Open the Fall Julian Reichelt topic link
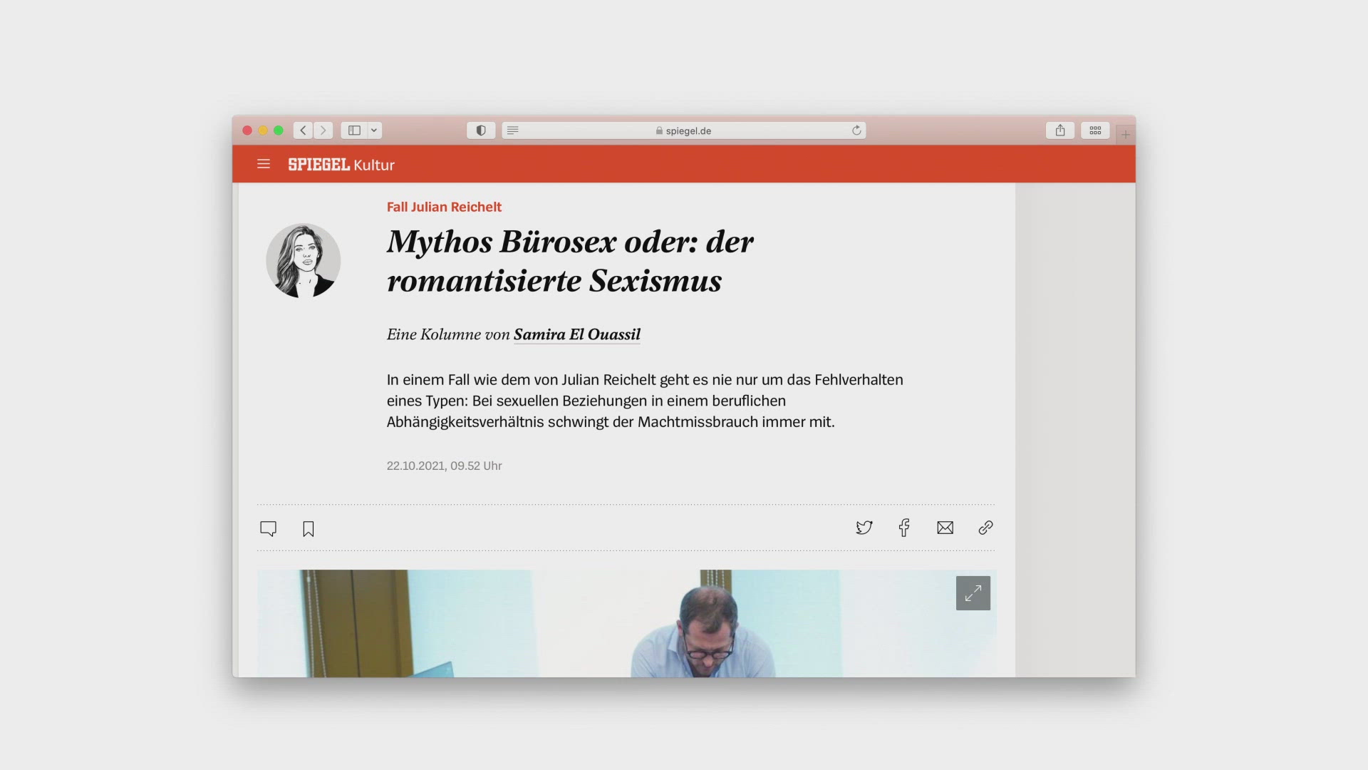Viewport: 1368px width, 770px height. pyautogui.click(x=444, y=207)
